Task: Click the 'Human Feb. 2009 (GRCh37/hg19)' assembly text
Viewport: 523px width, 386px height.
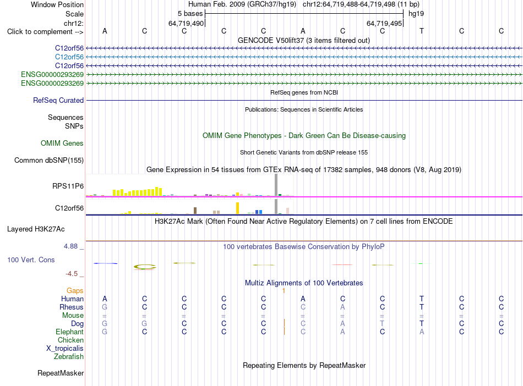Action: coord(242,4)
